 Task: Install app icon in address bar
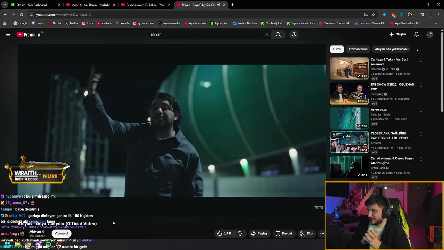pyautogui.click(x=366, y=15)
